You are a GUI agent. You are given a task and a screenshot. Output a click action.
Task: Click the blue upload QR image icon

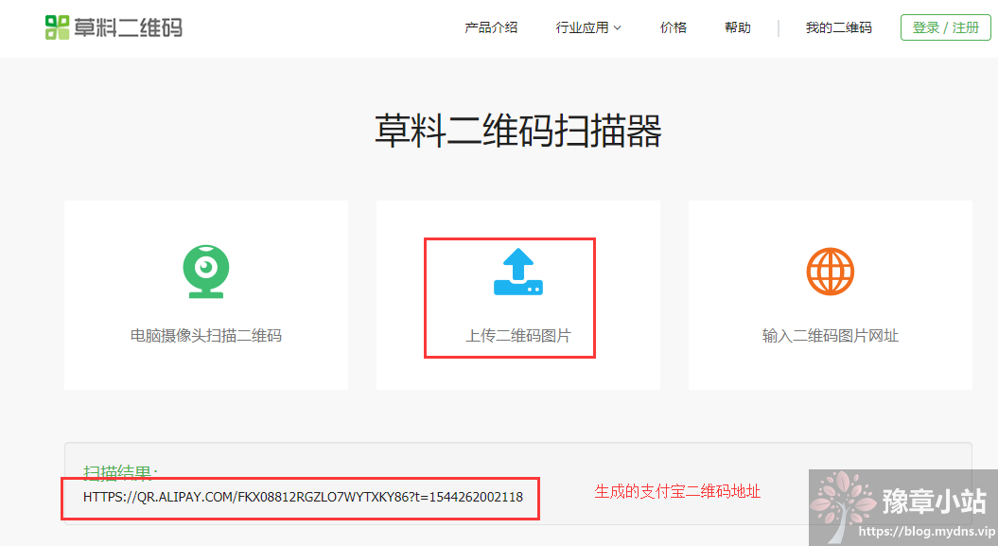click(518, 272)
